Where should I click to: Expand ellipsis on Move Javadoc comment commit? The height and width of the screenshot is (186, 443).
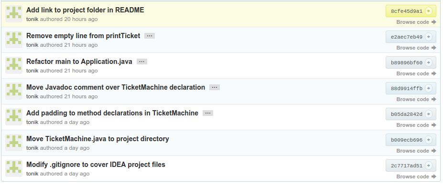click(215, 87)
